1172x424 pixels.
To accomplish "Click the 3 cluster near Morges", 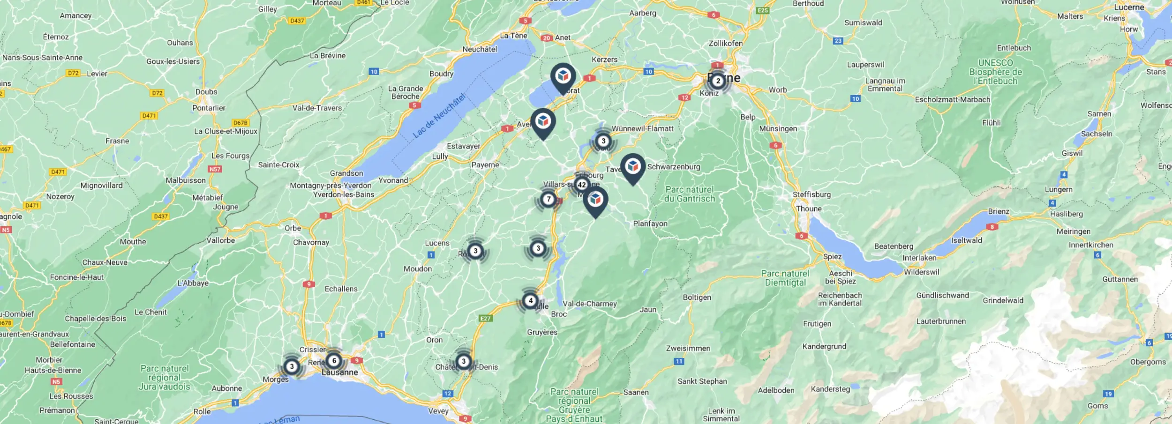I will (292, 366).
